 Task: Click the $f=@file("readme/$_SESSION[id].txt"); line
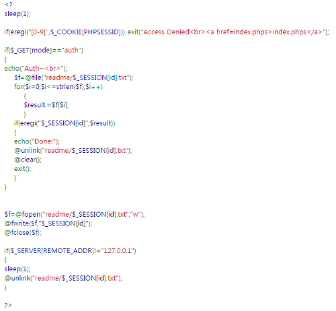74,77
